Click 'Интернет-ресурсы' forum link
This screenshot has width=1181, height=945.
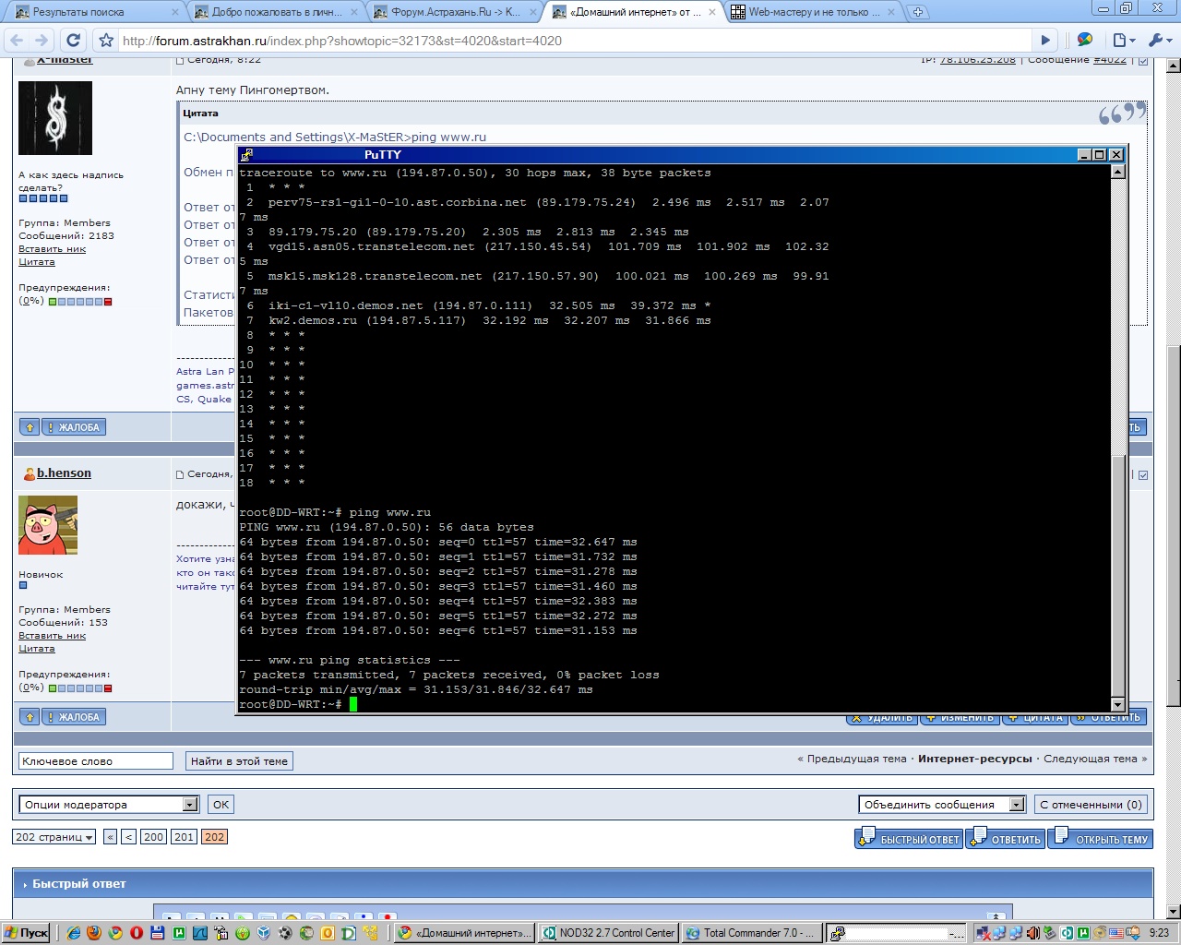point(974,759)
